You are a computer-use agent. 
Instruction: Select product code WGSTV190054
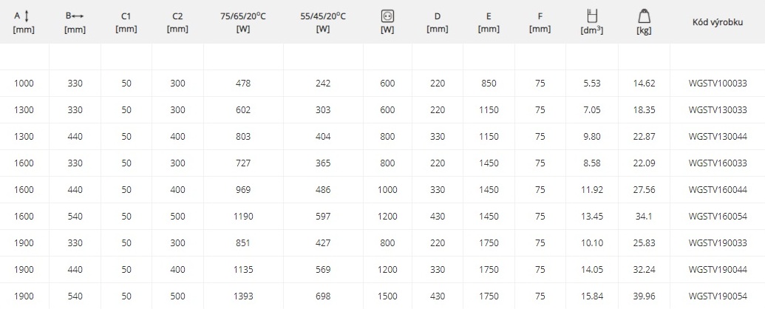tap(717, 296)
